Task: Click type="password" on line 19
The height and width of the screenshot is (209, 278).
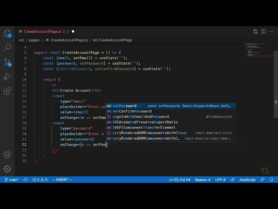Action: coord(76,128)
